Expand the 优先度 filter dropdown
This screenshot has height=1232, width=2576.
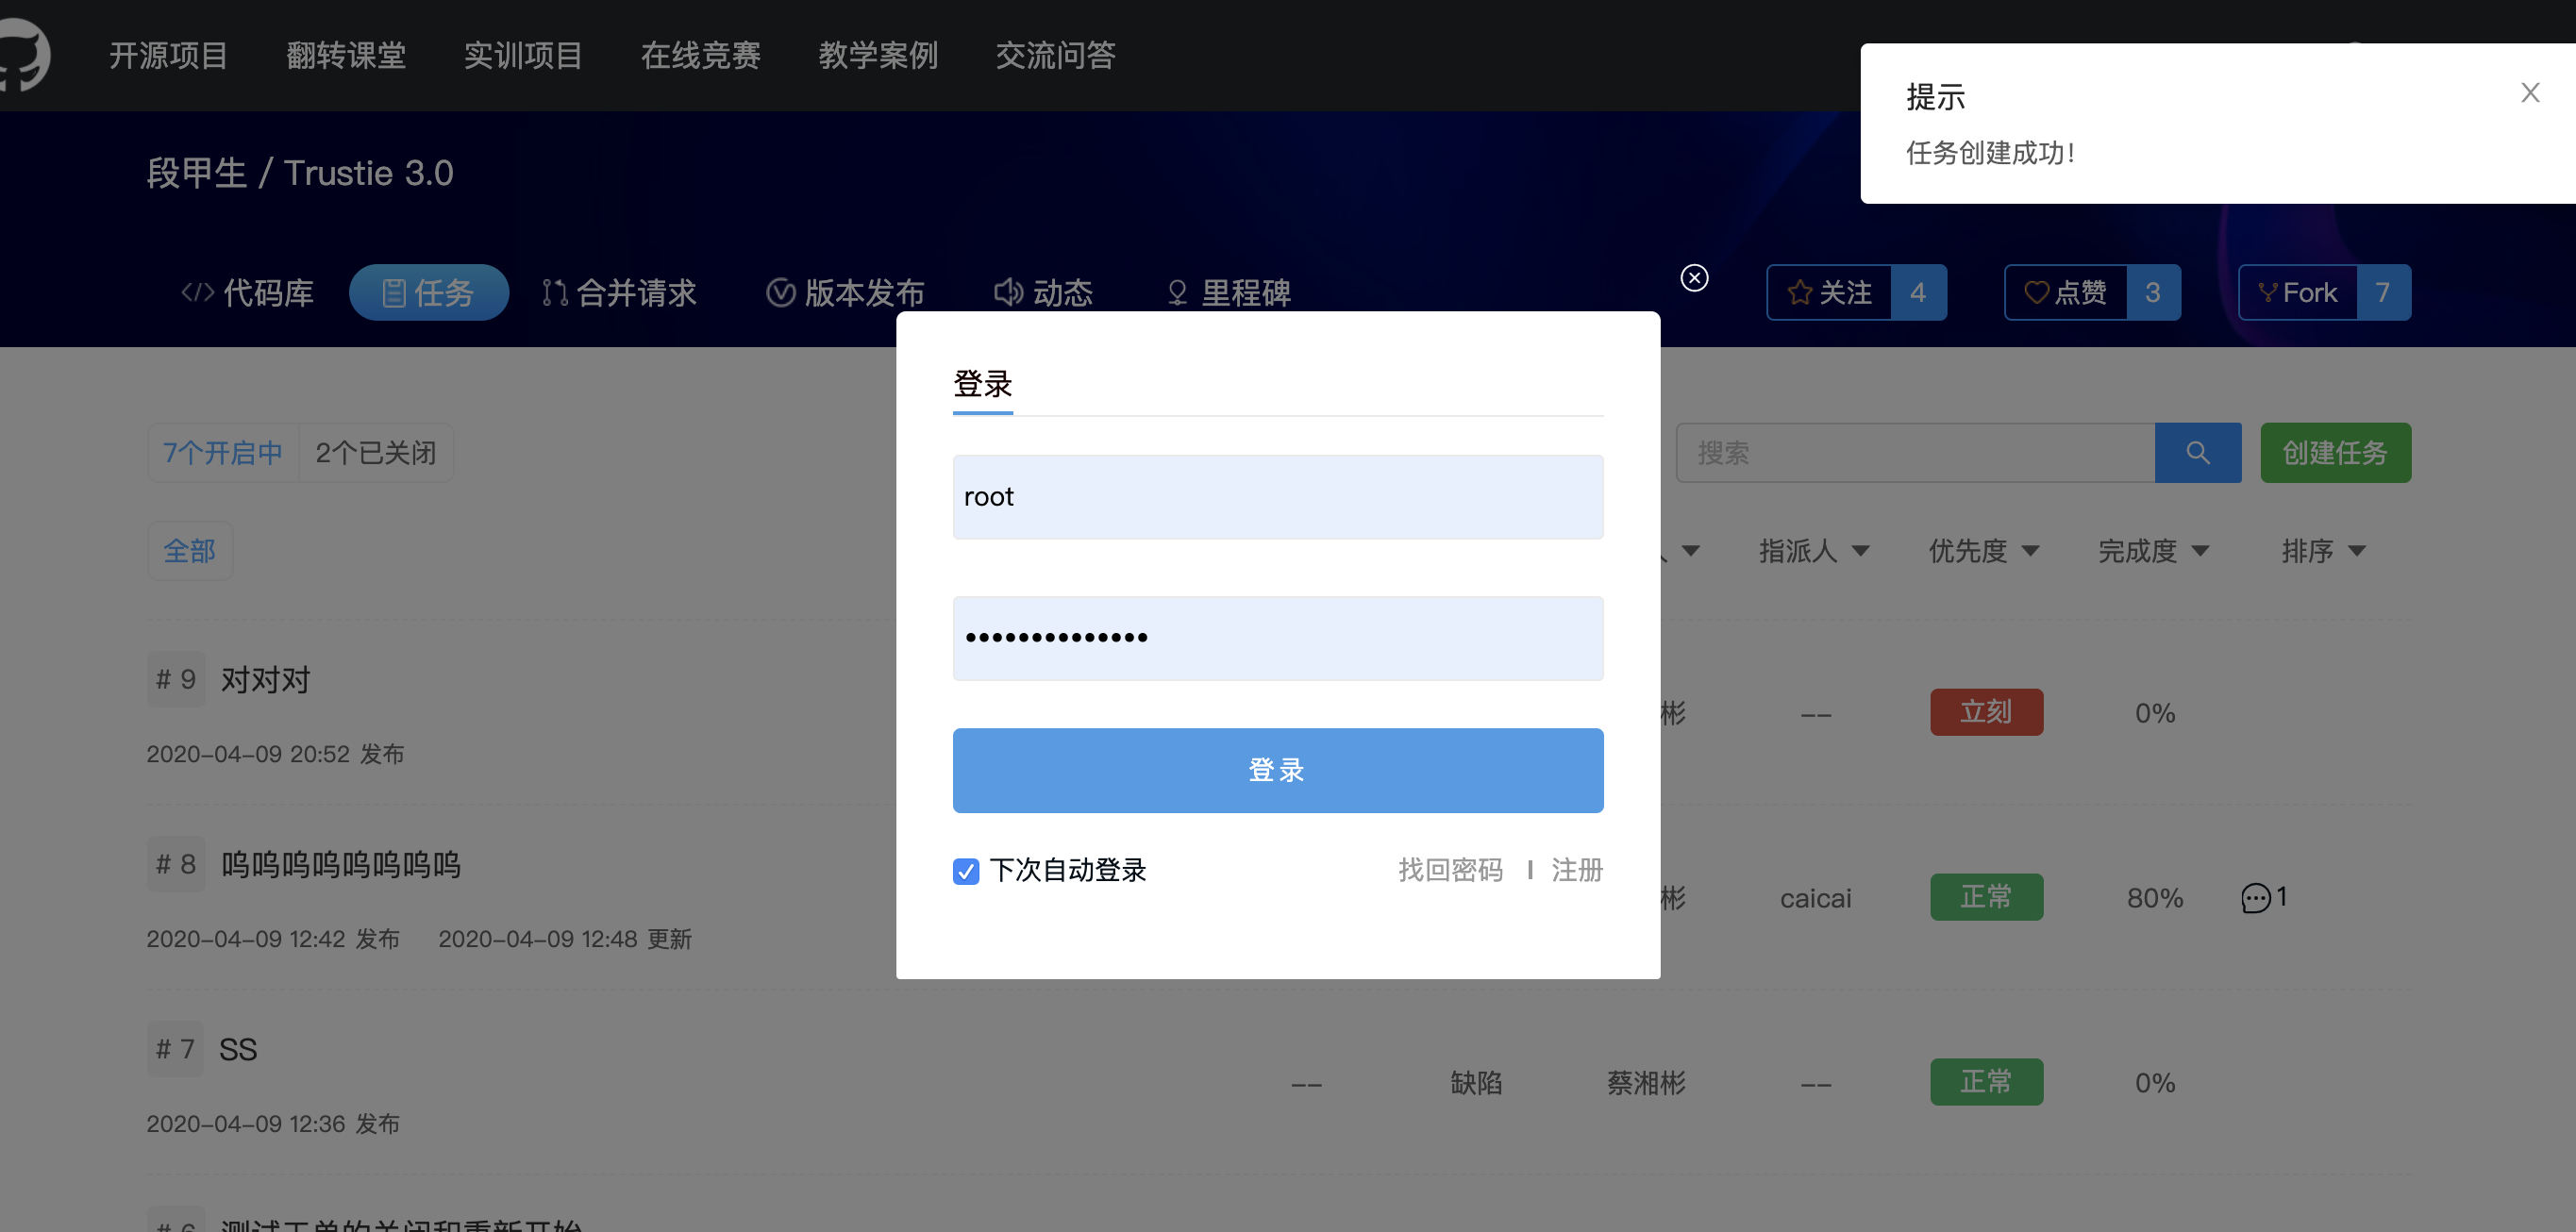[1984, 551]
